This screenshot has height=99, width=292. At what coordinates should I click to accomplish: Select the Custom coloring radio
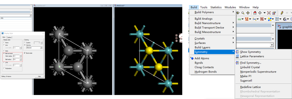(25, 43)
